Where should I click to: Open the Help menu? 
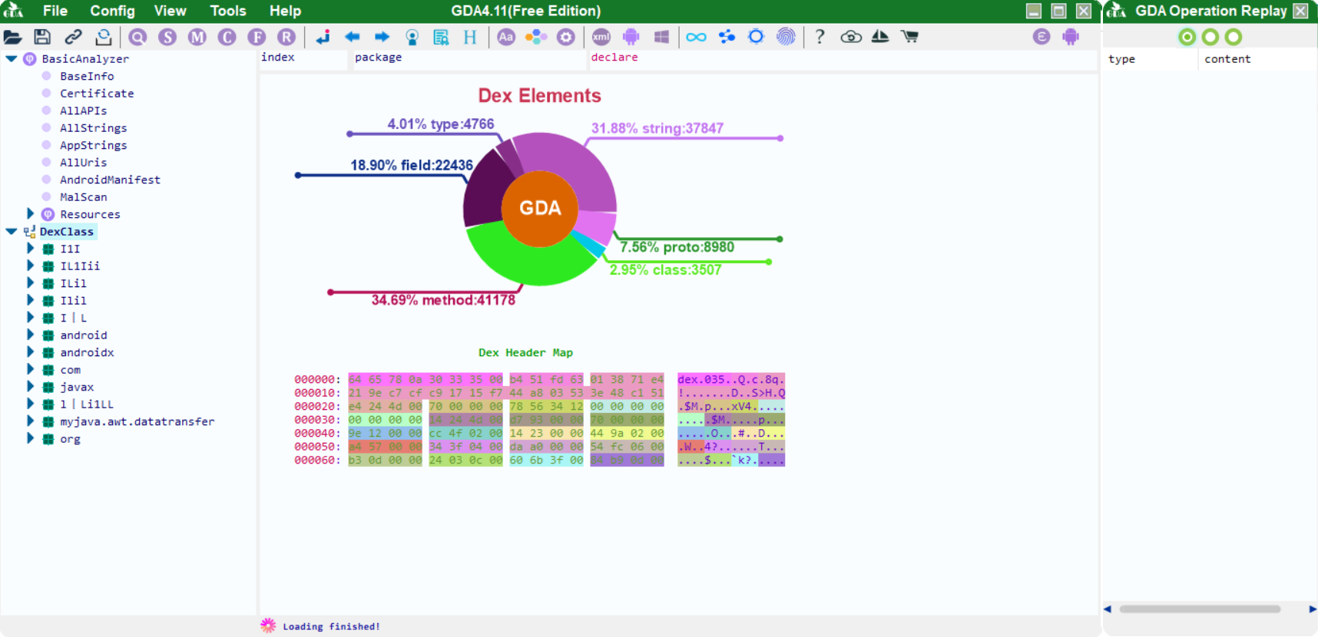(285, 11)
